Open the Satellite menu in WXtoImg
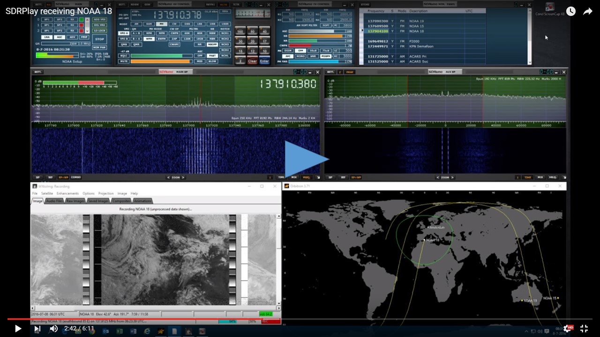Screen dimensions: 600x337 click(x=47, y=193)
